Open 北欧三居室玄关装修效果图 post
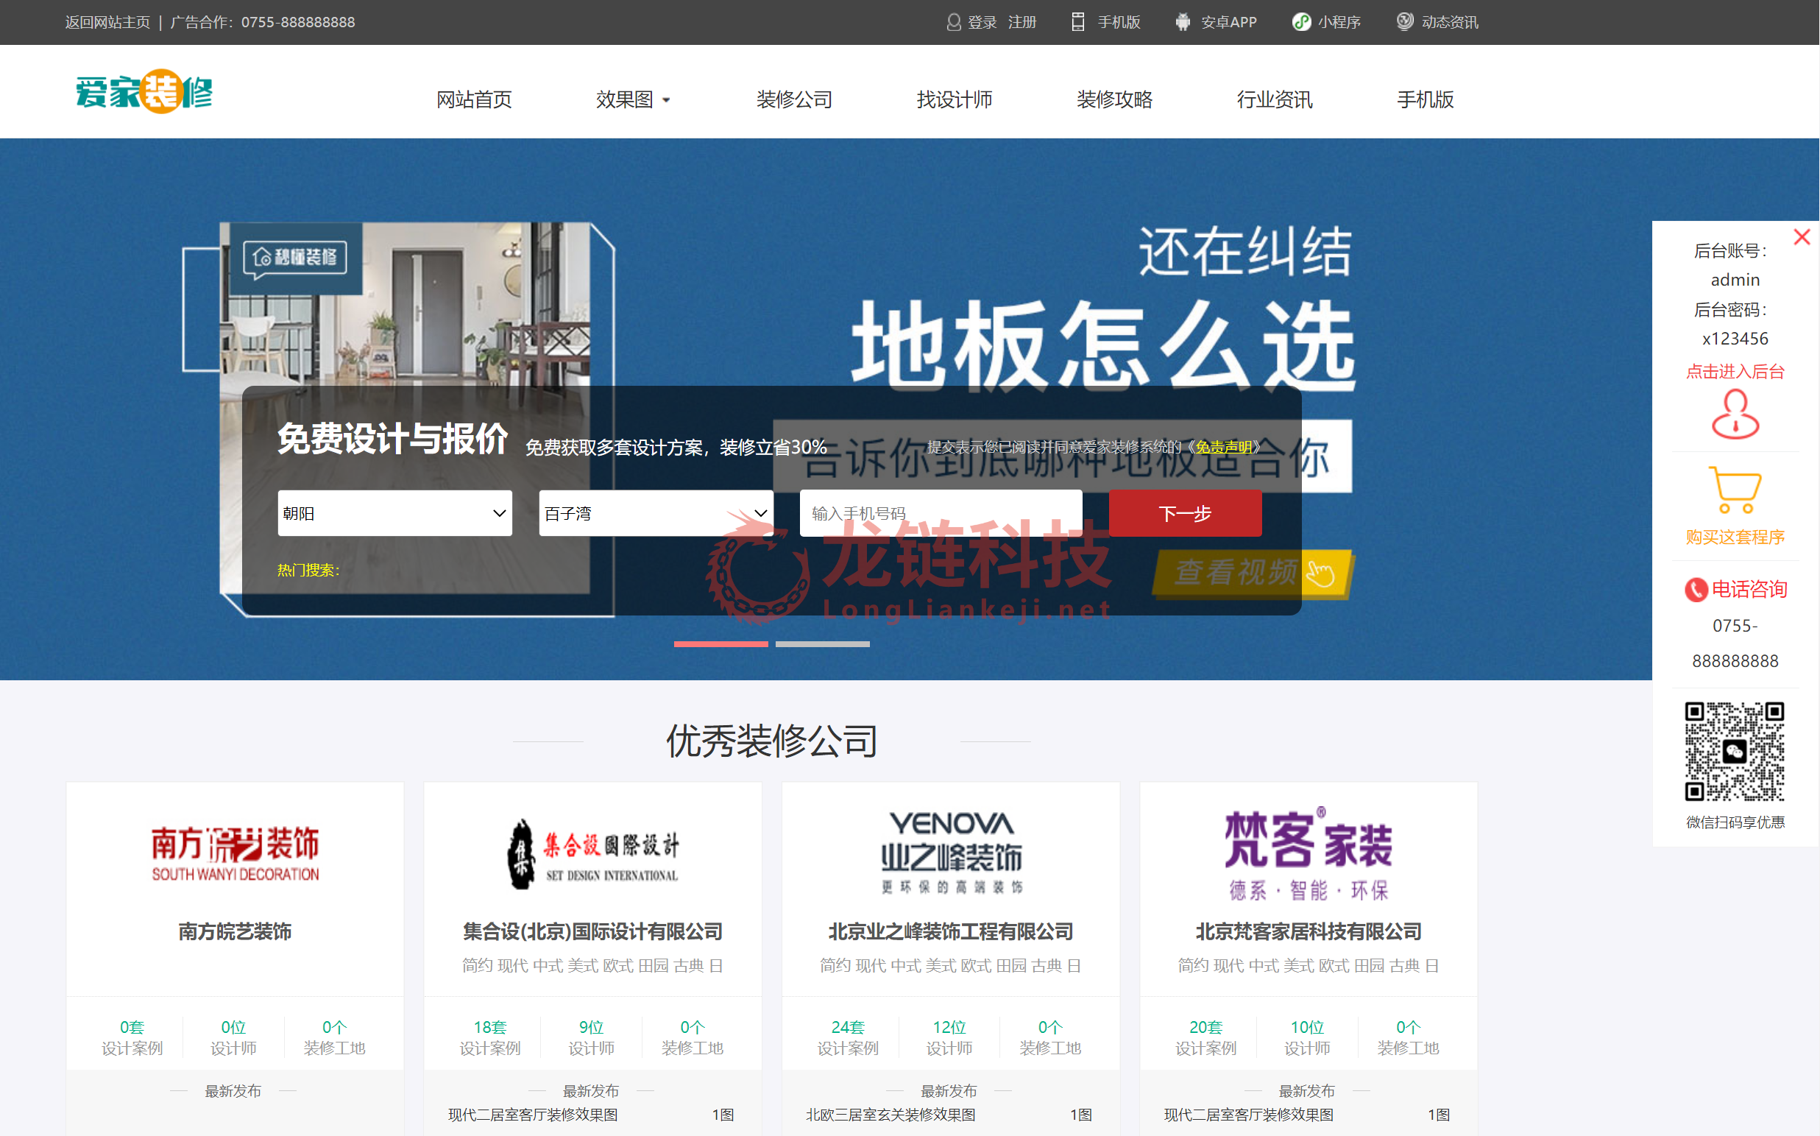 pyautogui.click(x=890, y=1115)
